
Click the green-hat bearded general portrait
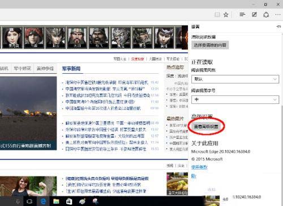[x=78, y=37]
